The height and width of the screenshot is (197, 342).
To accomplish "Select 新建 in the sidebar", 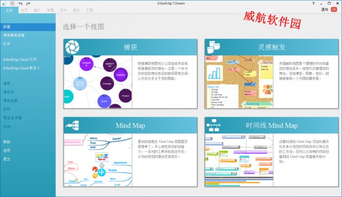I will (x=28, y=27).
